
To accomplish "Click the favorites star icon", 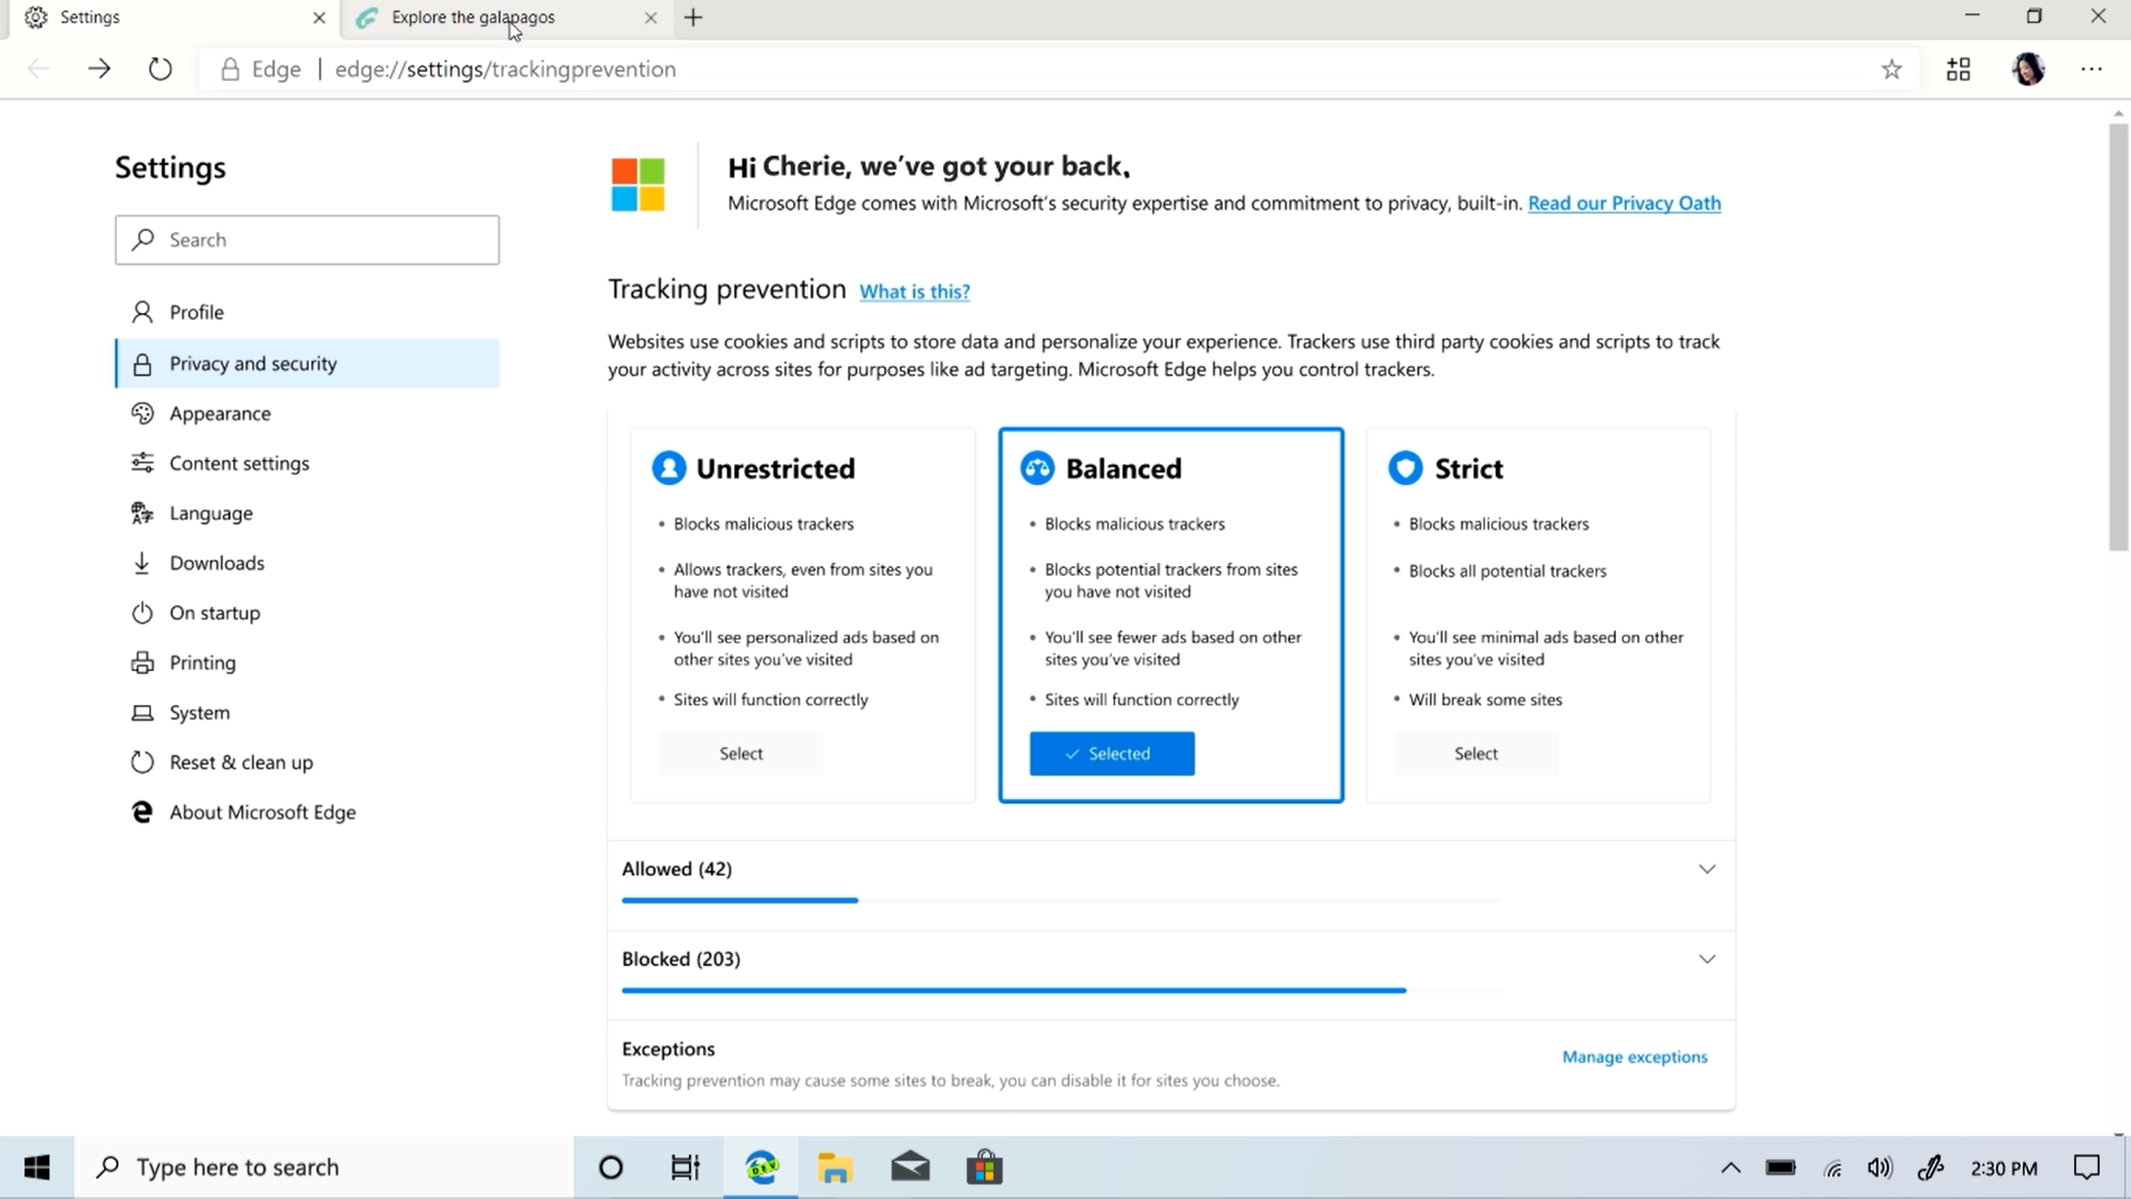I will 1891,69.
